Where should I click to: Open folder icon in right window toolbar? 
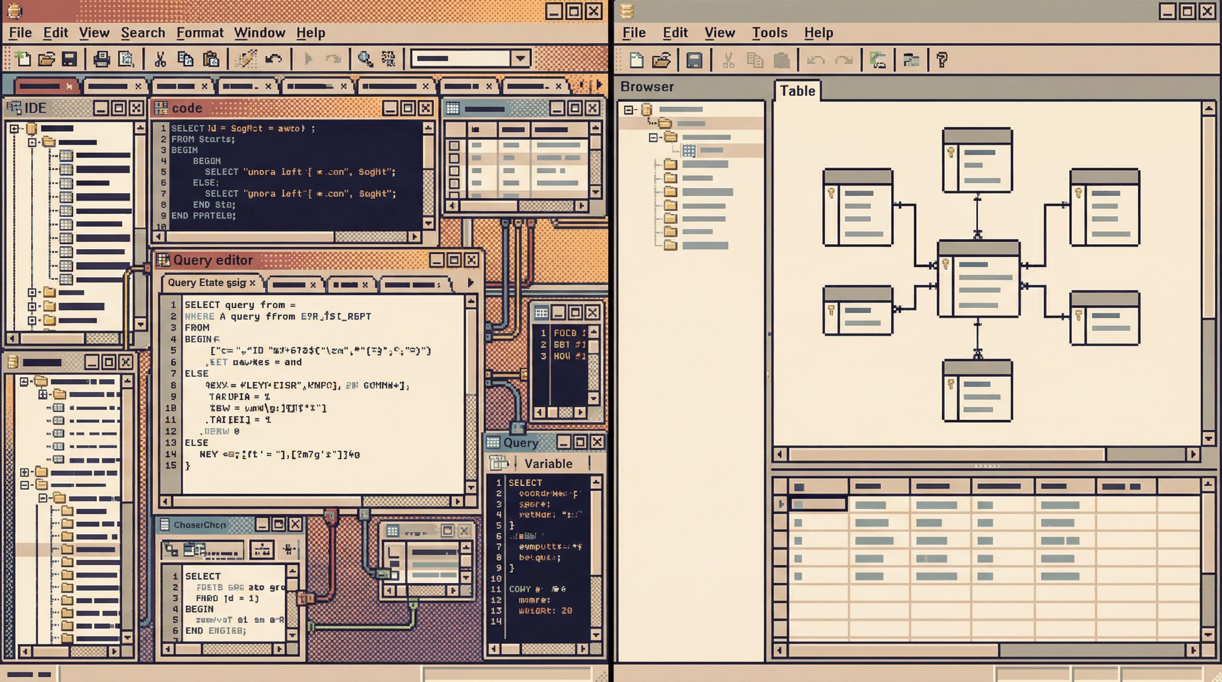pyautogui.click(x=661, y=60)
